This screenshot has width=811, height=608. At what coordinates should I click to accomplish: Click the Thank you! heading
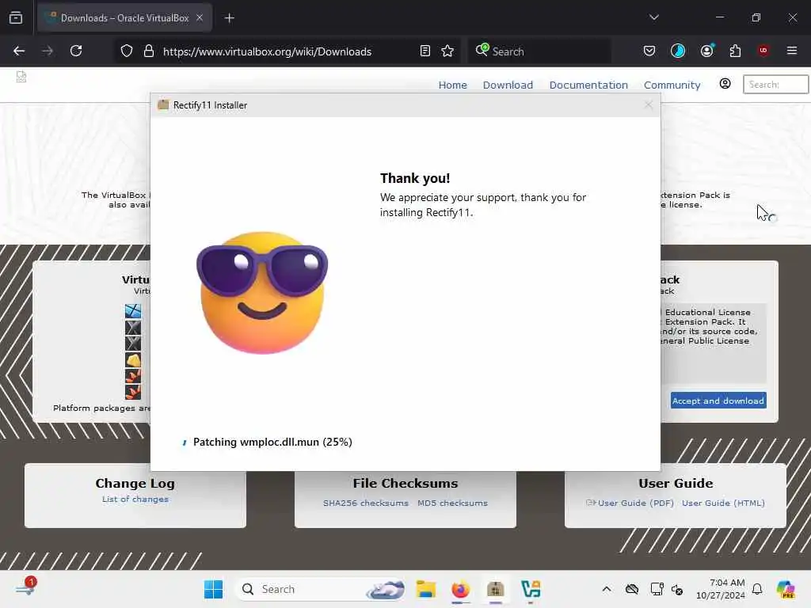tap(415, 178)
